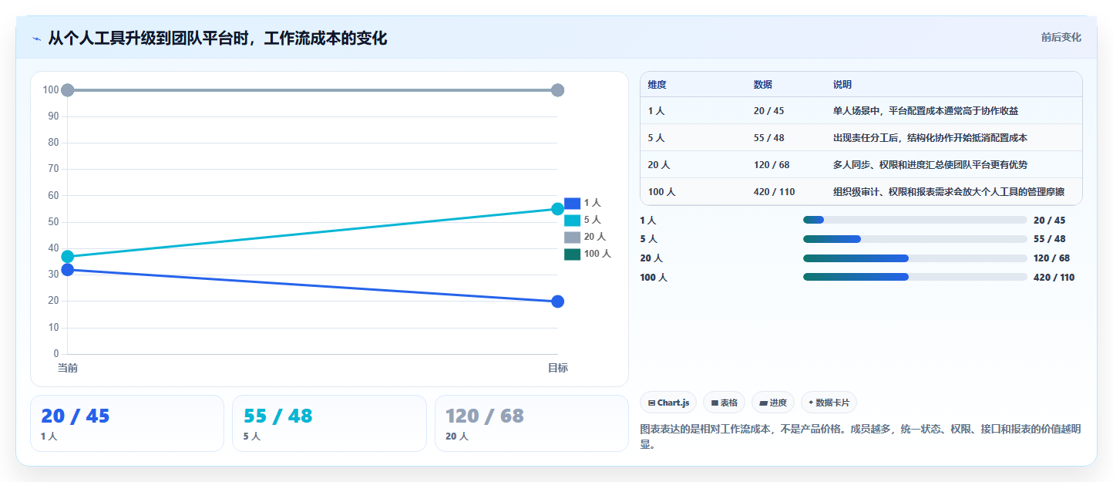Screen dimensions: 1113x482
Task: Click the 100 人 label in the progress list
Action: 654,278
